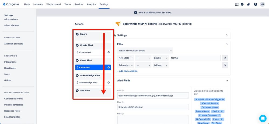The width and height of the screenshot is (269, 124).
Task: Collapse the Filter section
Action: [227, 44]
